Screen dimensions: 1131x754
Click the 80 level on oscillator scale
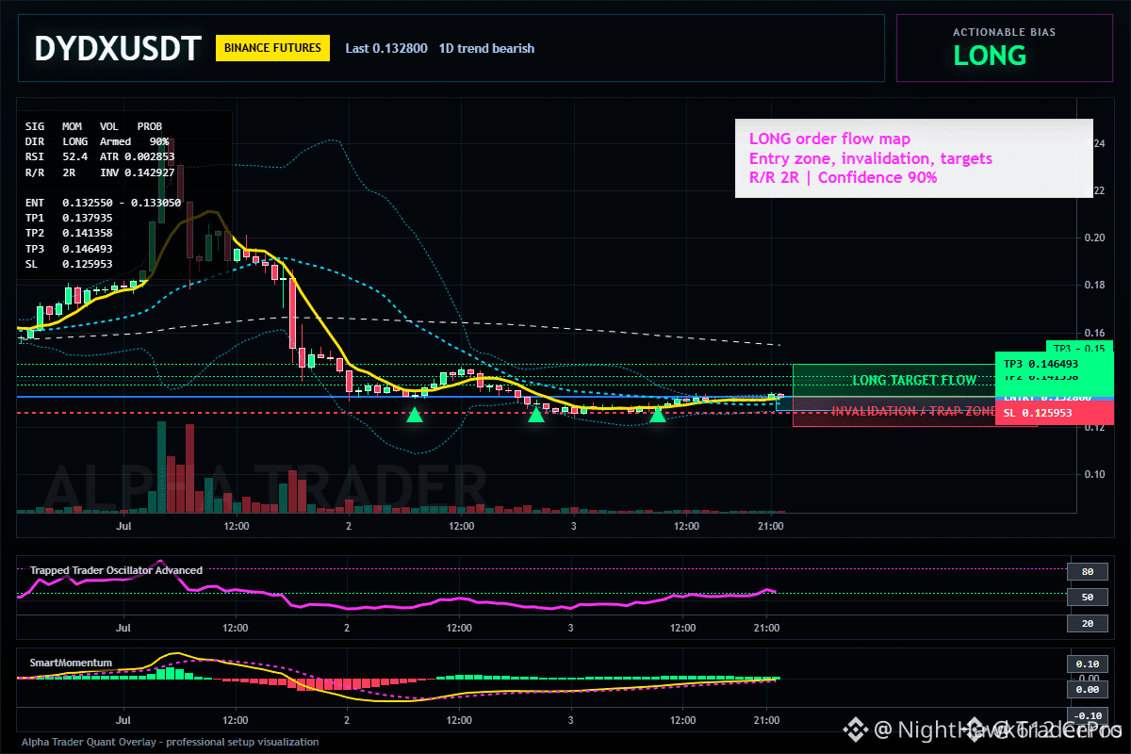point(1087,571)
